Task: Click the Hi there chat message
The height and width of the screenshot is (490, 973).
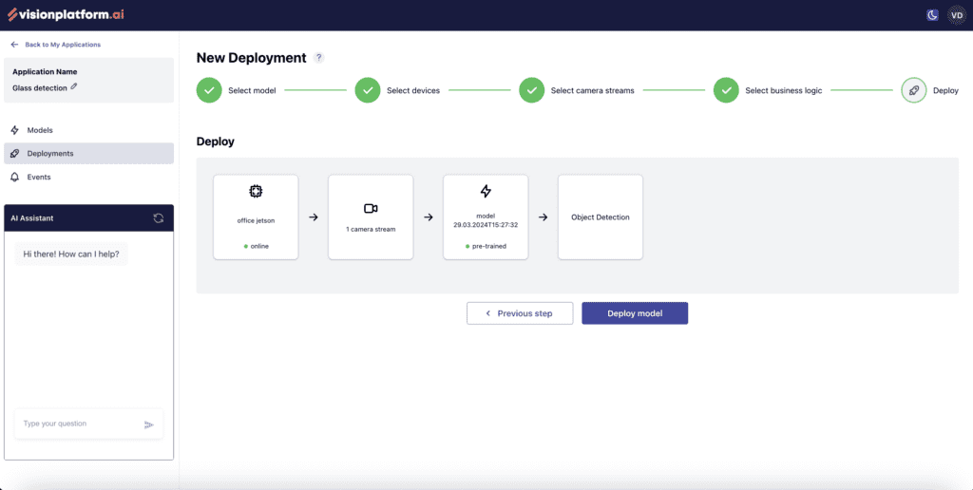Action: (x=71, y=254)
